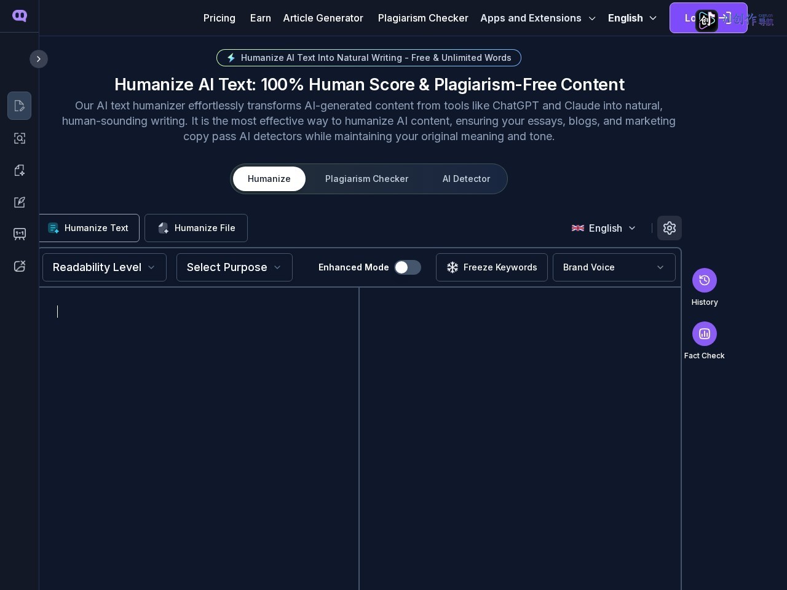Open Readability Level dropdown
The width and height of the screenshot is (787, 590).
(105, 267)
